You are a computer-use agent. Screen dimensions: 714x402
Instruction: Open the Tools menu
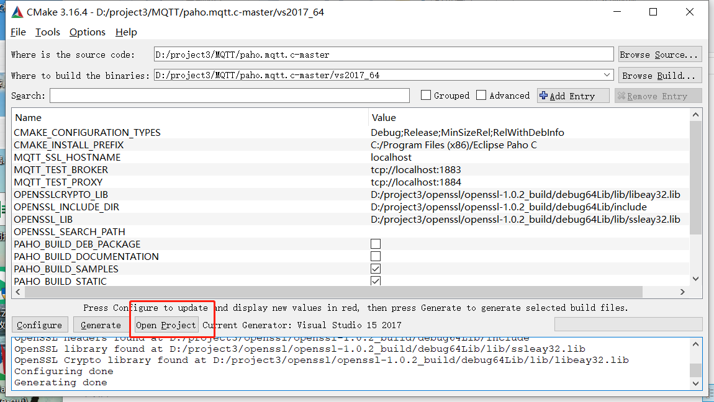click(48, 32)
